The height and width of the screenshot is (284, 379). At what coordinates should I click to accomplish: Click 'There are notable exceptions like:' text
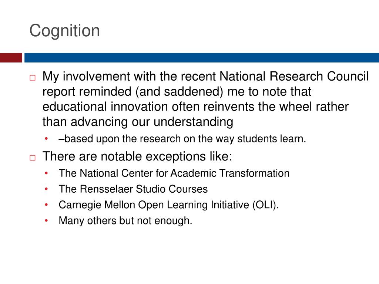137,156
